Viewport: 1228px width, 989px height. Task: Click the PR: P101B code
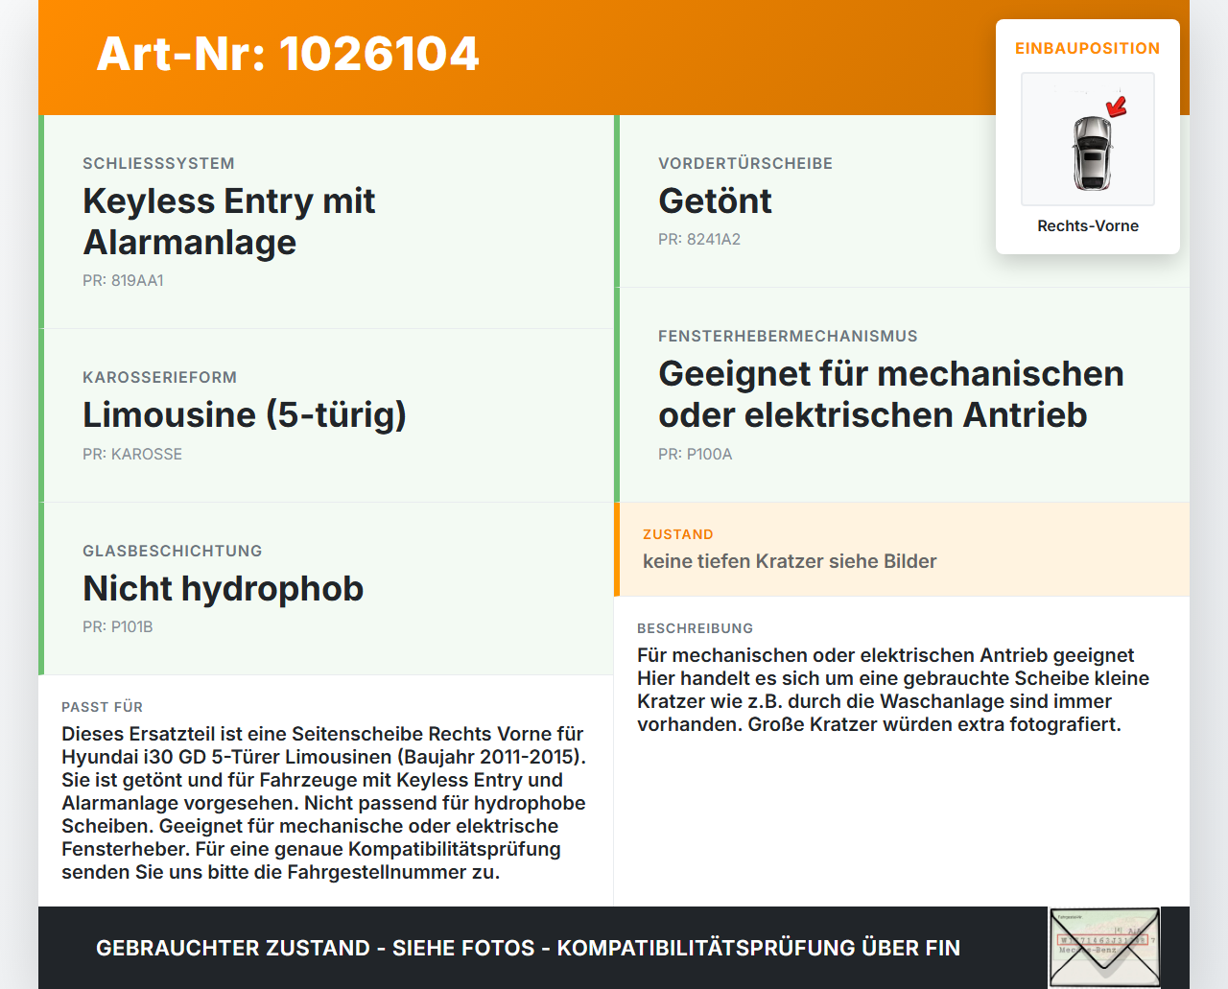pyautogui.click(x=118, y=627)
